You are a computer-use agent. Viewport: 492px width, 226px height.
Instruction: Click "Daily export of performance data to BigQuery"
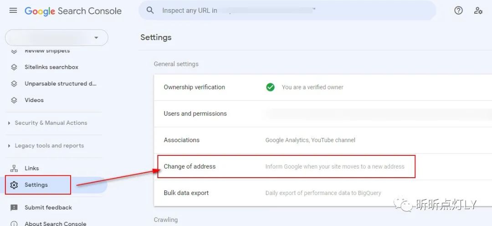(323, 193)
